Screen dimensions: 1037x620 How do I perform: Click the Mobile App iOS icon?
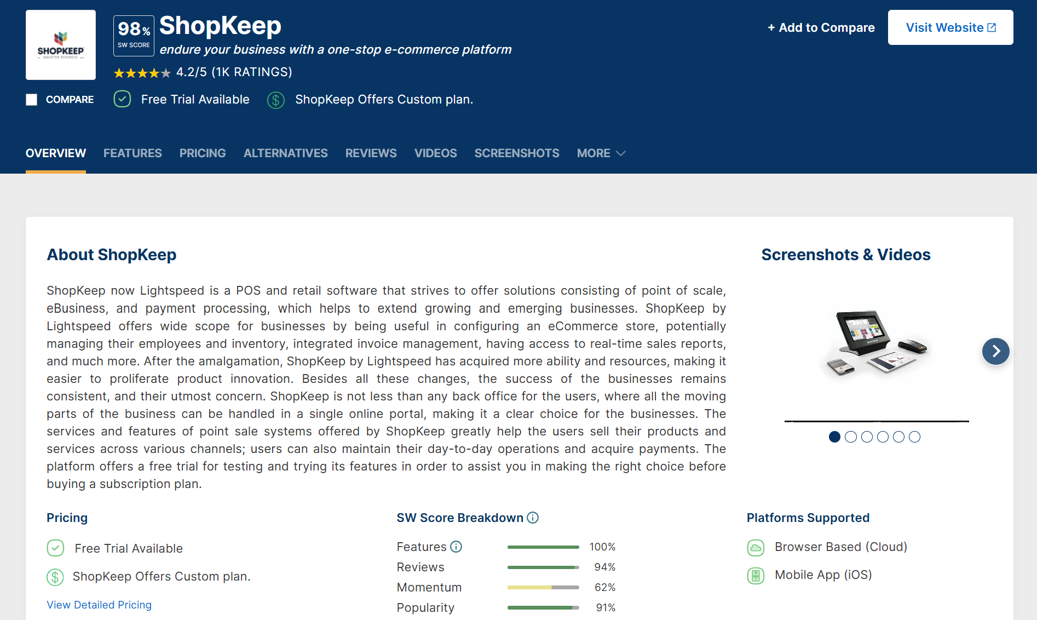tap(756, 576)
